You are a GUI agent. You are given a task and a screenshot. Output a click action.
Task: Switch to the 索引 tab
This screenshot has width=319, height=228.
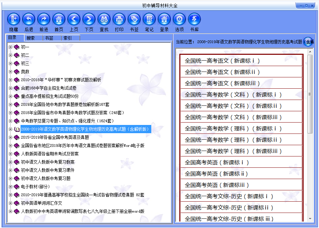coord(68,38)
